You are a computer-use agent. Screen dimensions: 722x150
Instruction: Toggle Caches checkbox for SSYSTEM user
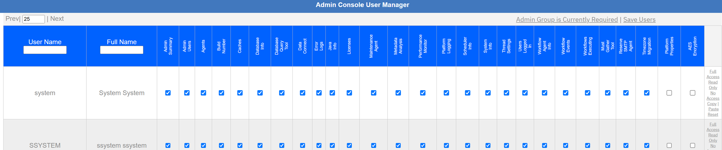coord(240,145)
